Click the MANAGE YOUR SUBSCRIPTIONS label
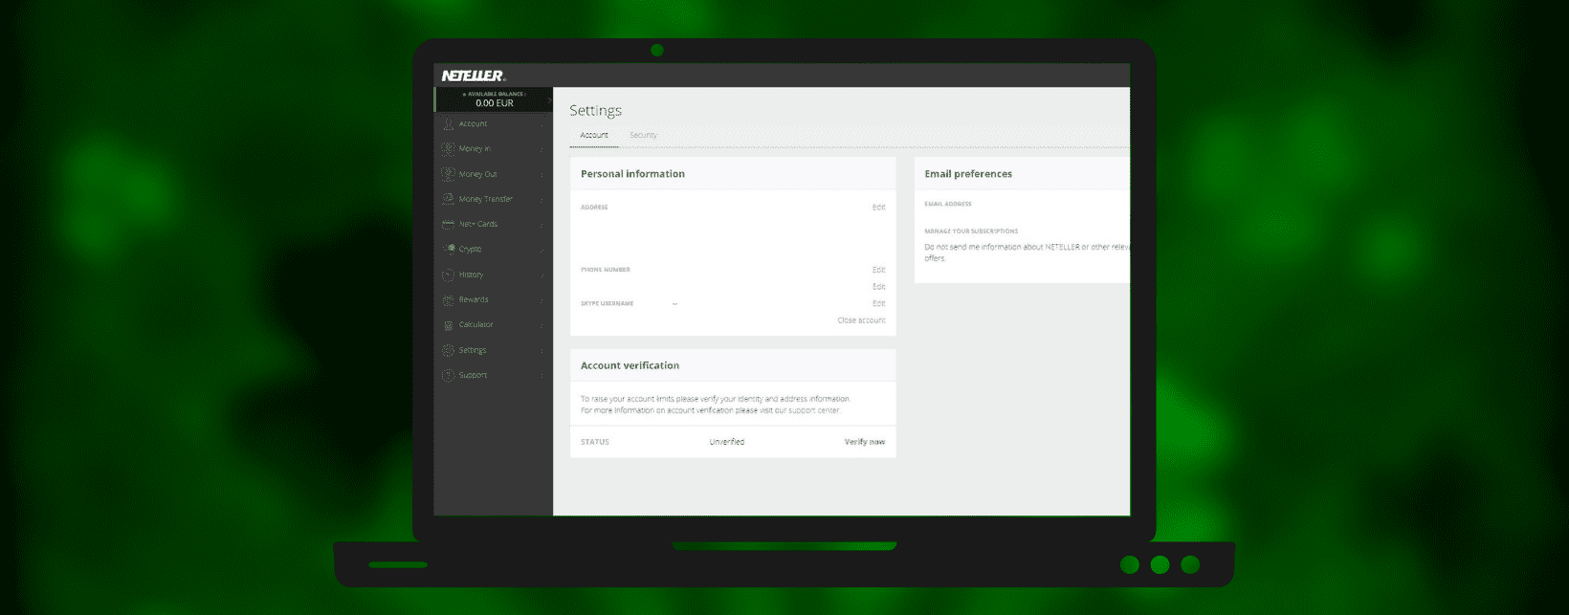Viewport: 1569px width, 615px height. coord(971,231)
